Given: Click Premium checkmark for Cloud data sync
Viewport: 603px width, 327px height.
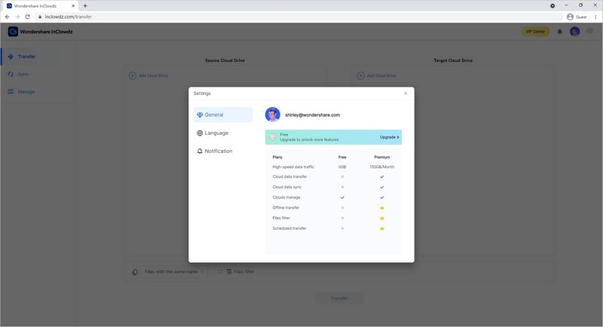Looking at the screenshot, I should [x=382, y=187].
